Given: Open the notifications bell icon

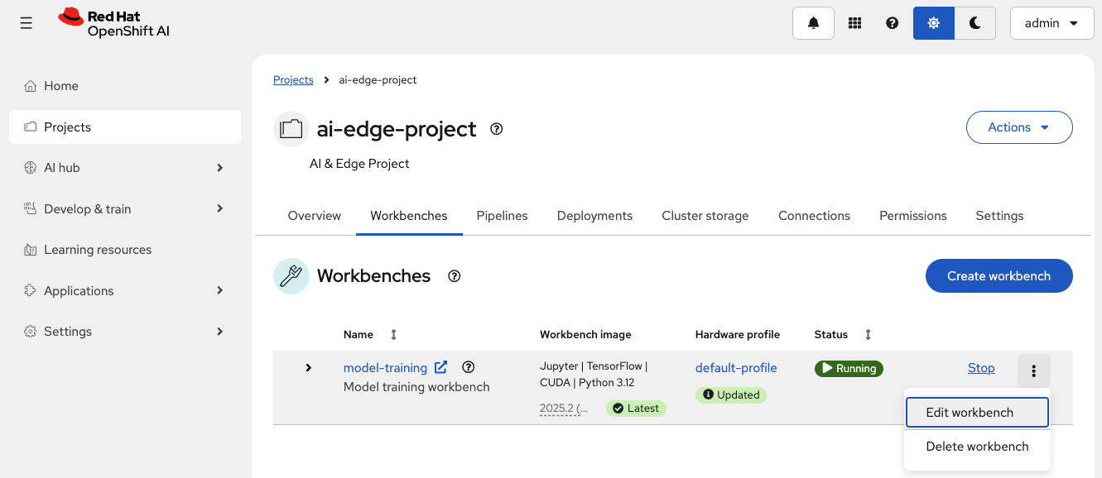Looking at the screenshot, I should [x=813, y=23].
